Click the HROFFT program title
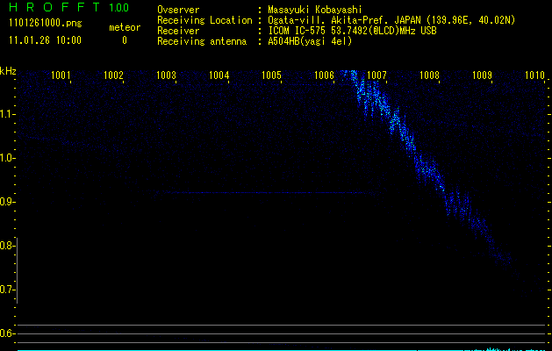This screenshot has width=552, height=351. tap(54, 7)
